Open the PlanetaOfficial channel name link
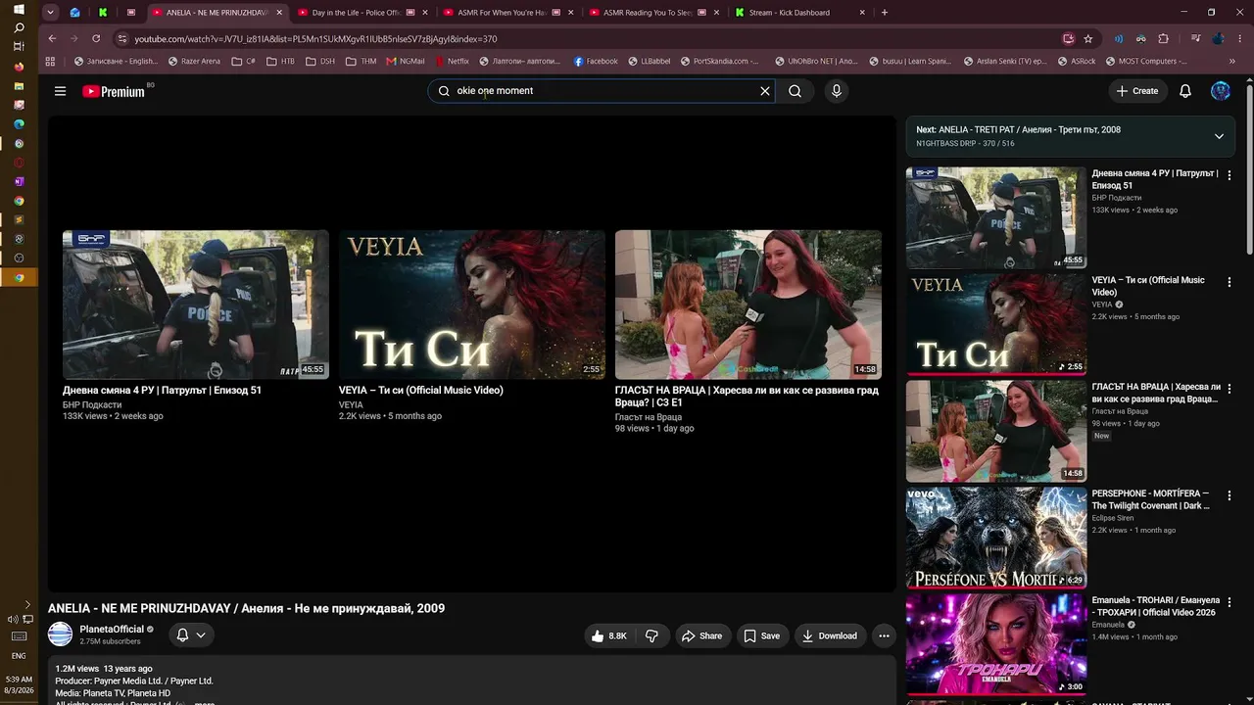Image resolution: width=1254 pixels, height=705 pixels. (x=112, y=630)
